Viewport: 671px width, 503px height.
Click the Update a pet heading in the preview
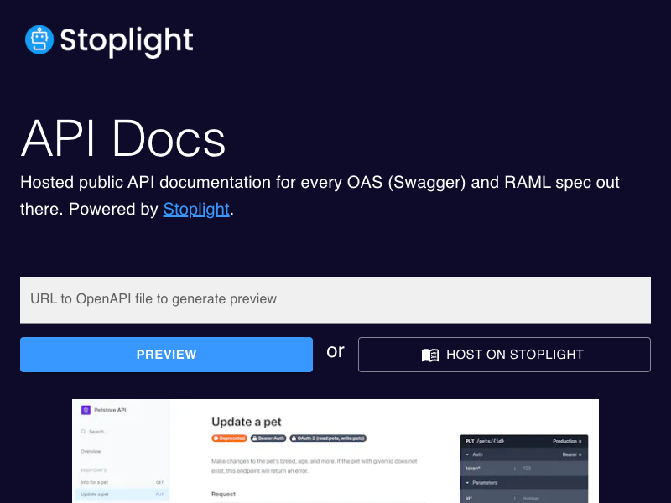point(247,422)
